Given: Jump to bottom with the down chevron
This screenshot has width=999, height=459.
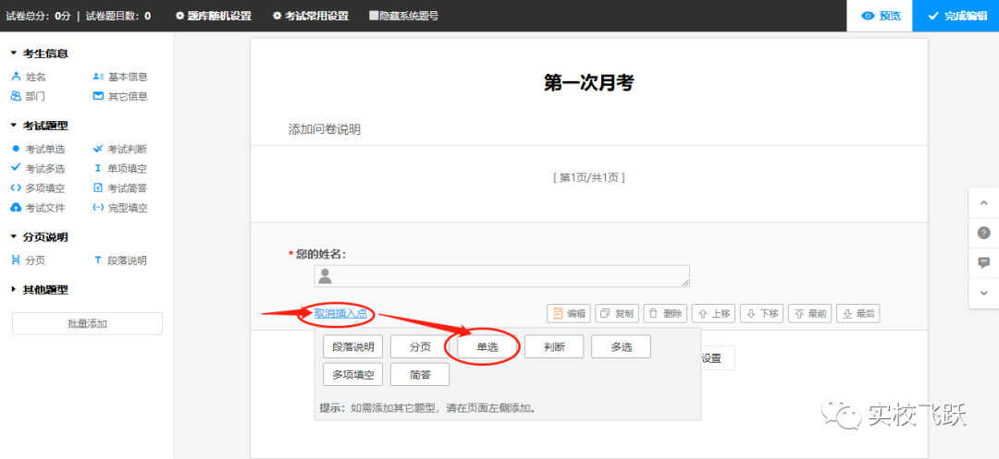Looking at the screenshot, I should pyautogui.click(x=983, y=293).
